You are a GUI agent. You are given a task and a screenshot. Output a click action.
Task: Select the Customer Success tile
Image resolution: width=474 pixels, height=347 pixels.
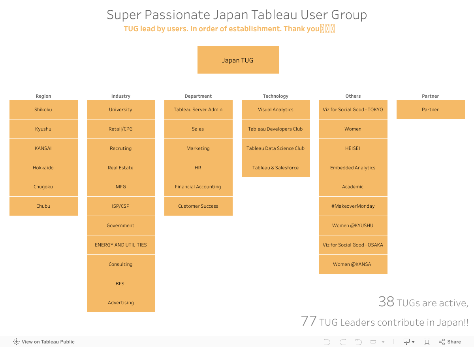tap(198, 206)
